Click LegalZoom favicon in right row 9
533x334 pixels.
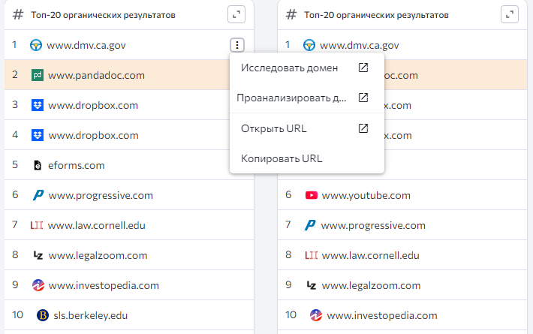pos(312,285)
